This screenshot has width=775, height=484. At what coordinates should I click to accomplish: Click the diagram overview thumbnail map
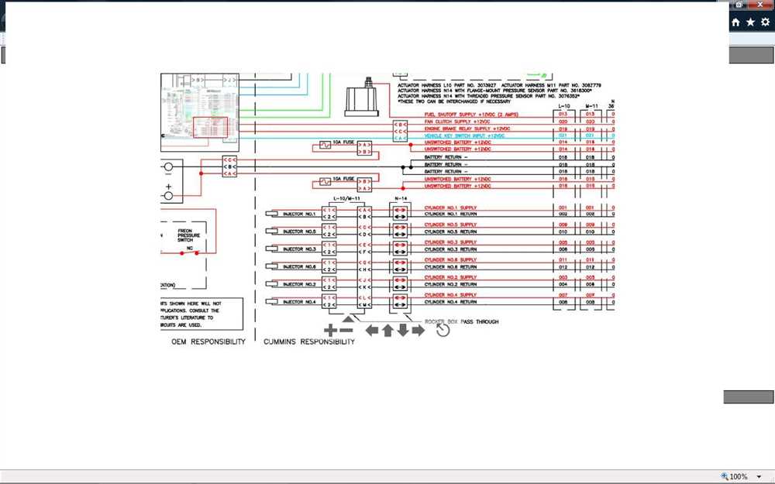click(200, 112)
